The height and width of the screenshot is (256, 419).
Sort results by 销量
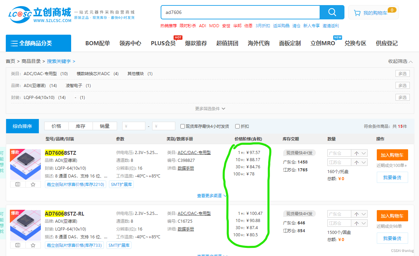pos(105,126)
